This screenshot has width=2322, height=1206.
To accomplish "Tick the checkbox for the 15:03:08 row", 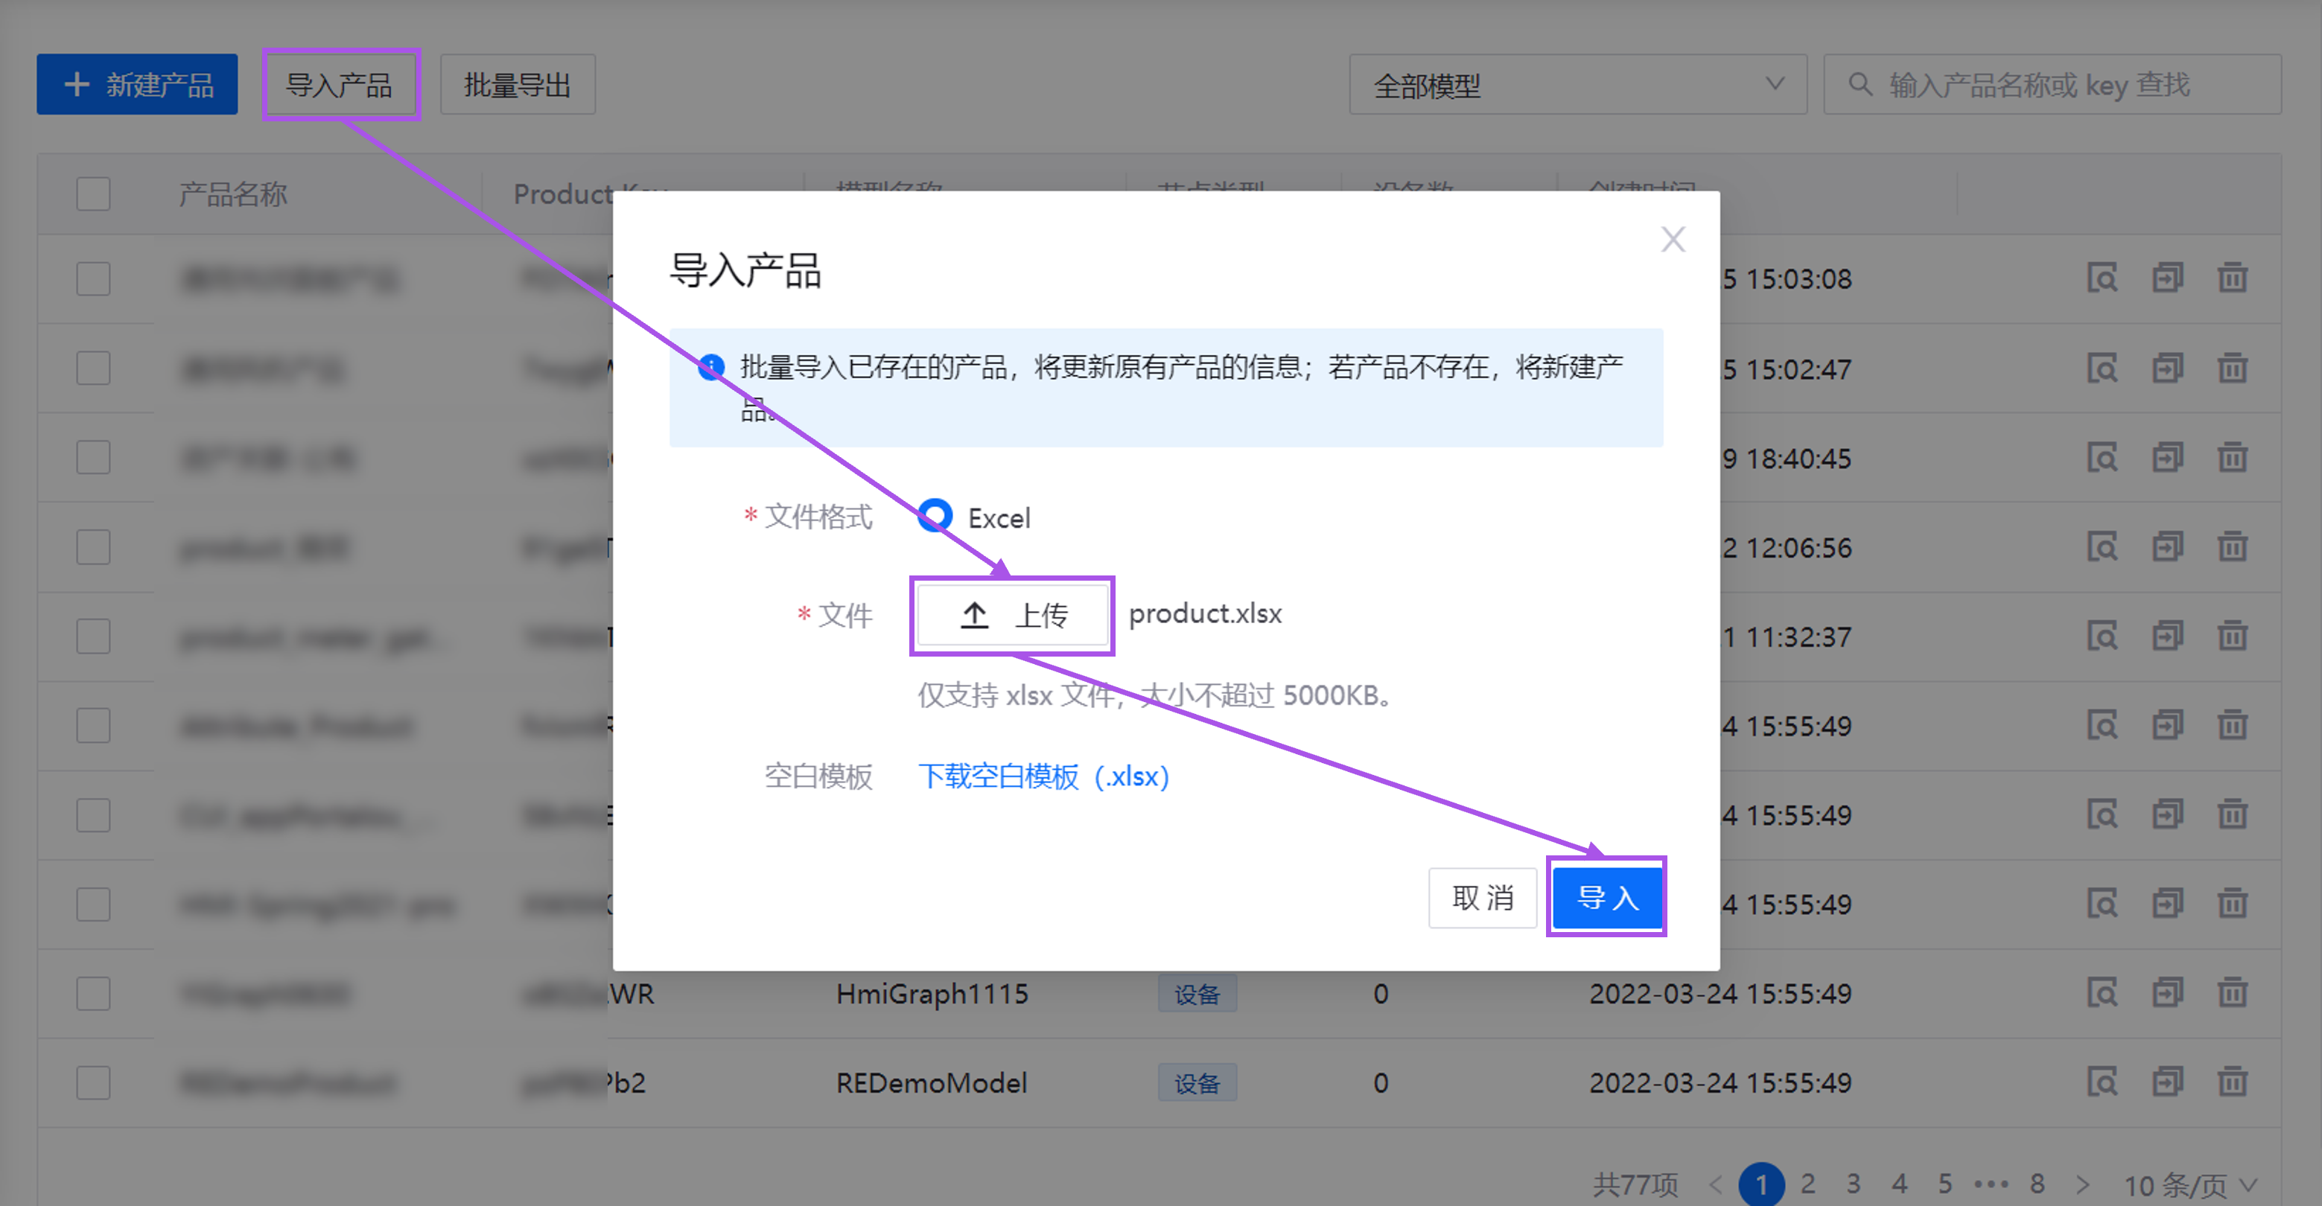I will point(94,278).
